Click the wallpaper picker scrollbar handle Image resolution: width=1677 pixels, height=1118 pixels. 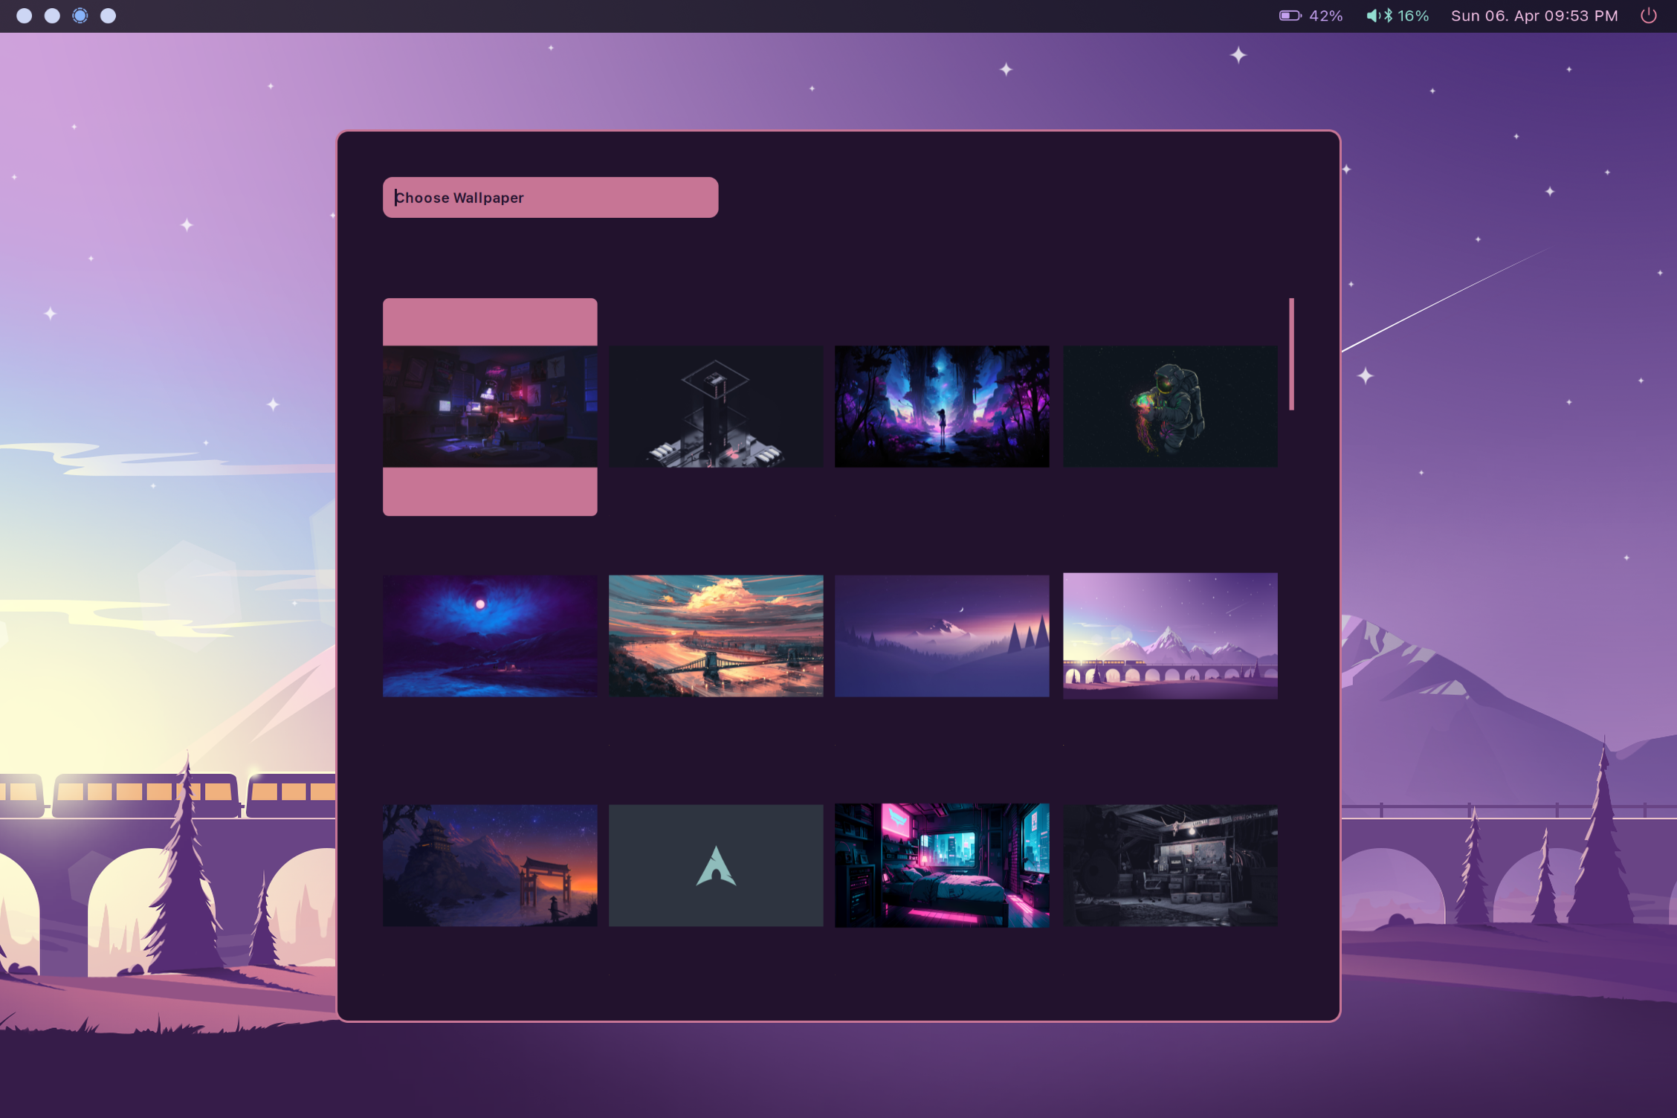1291,354
